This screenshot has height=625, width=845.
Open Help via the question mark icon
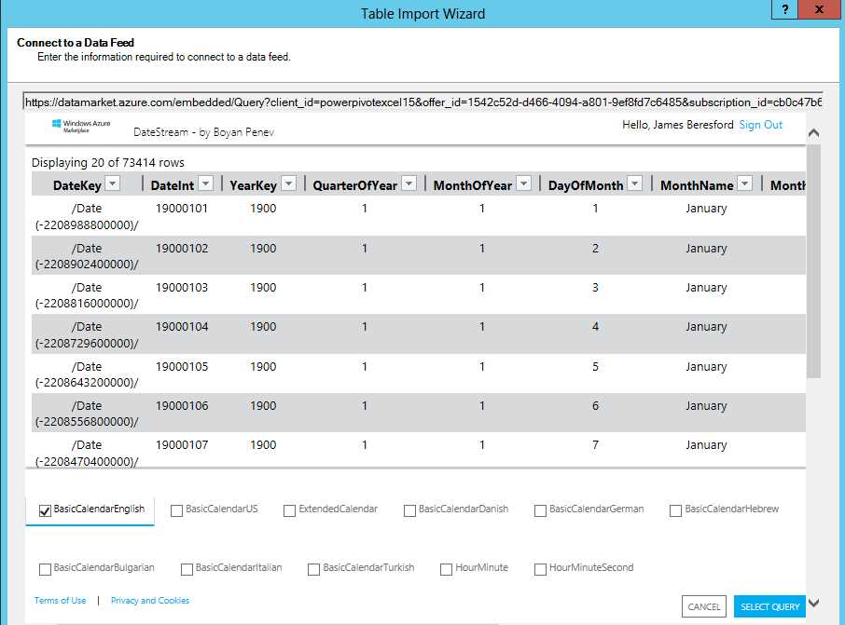[784, 10]
